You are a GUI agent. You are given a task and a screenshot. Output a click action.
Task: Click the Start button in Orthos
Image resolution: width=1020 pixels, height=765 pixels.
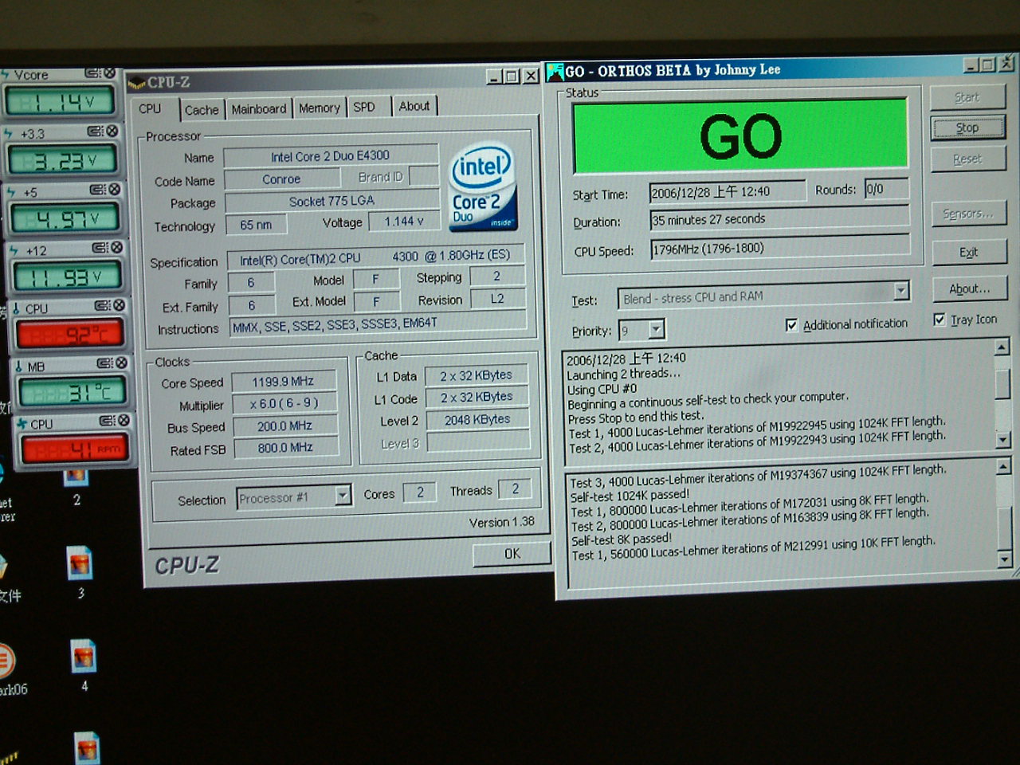coord(967,97)
